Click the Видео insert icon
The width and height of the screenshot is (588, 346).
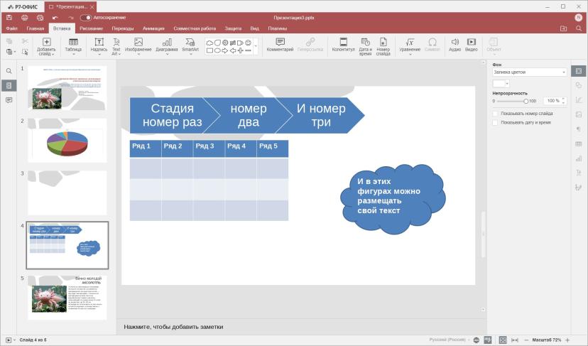[472, 42]
